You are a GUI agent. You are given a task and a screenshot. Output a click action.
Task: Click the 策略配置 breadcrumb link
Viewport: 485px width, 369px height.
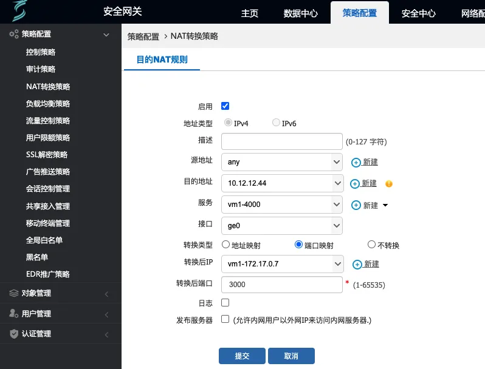pos(143,37)
